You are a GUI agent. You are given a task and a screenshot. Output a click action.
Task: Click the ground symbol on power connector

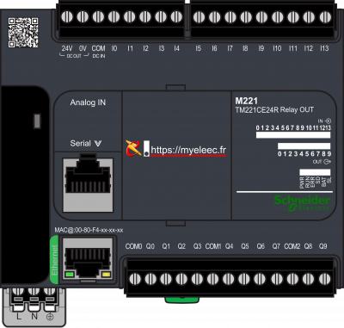50,317
